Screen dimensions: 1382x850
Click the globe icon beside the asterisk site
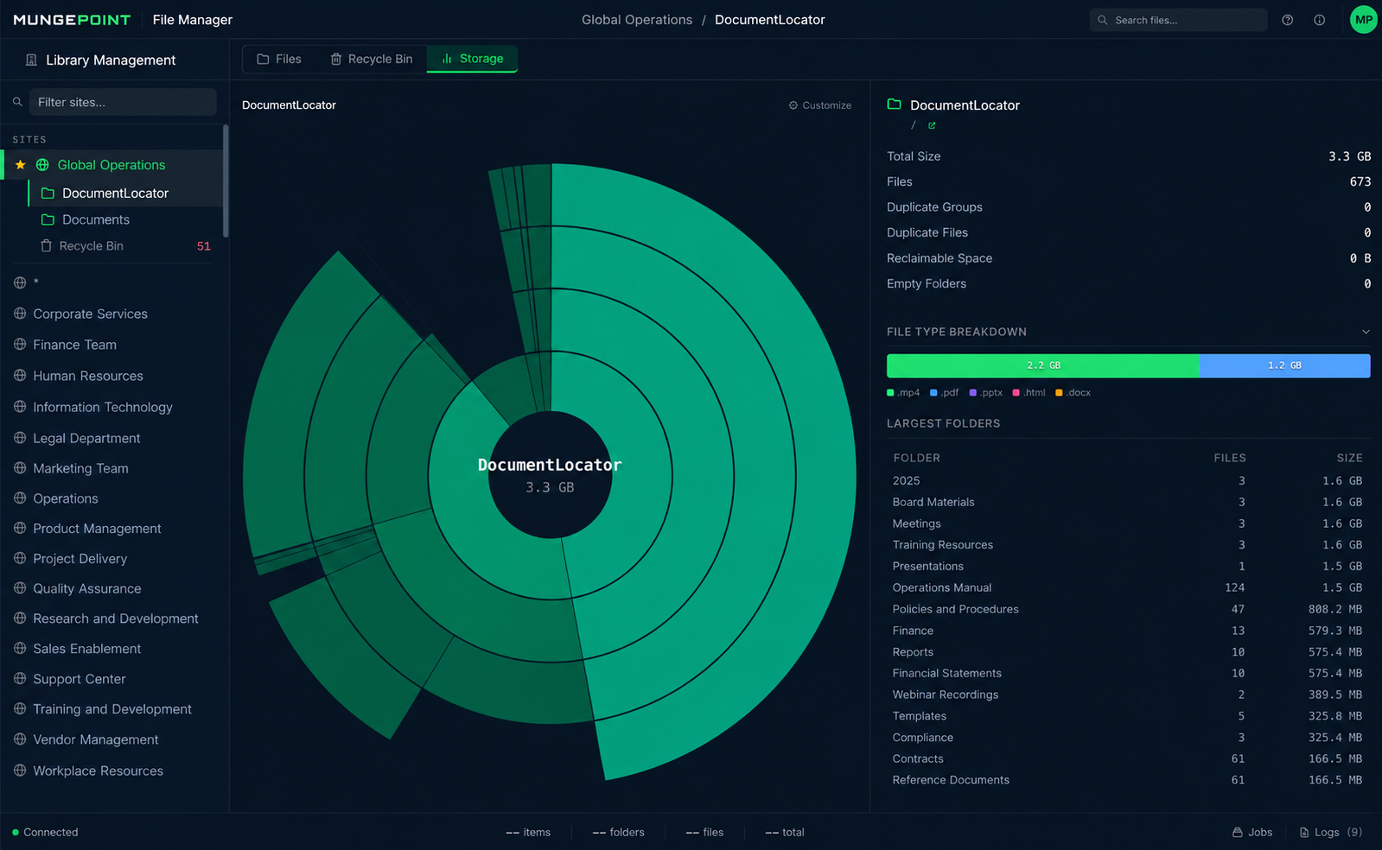(20, 282)
